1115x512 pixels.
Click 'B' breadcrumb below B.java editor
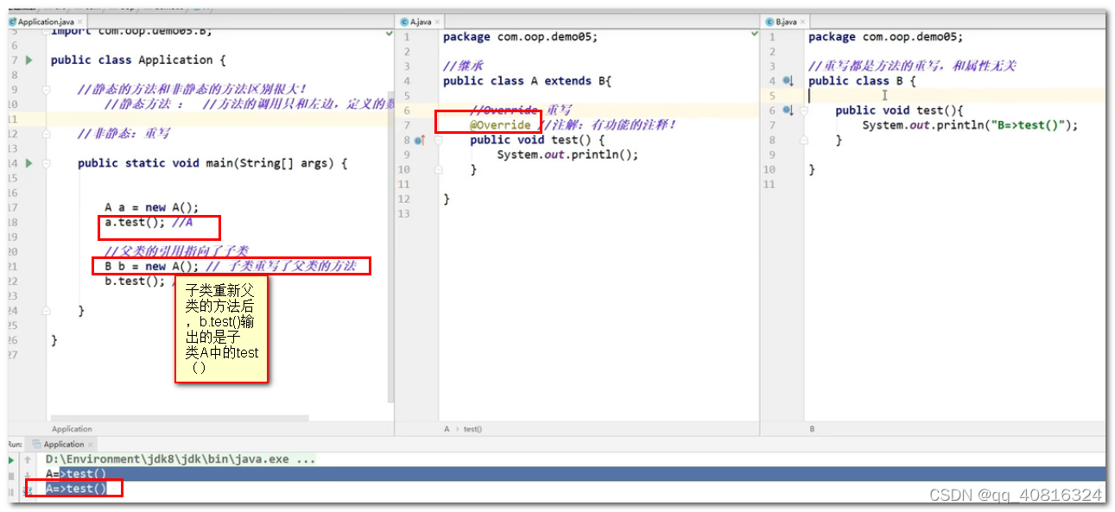click(812, 429)
